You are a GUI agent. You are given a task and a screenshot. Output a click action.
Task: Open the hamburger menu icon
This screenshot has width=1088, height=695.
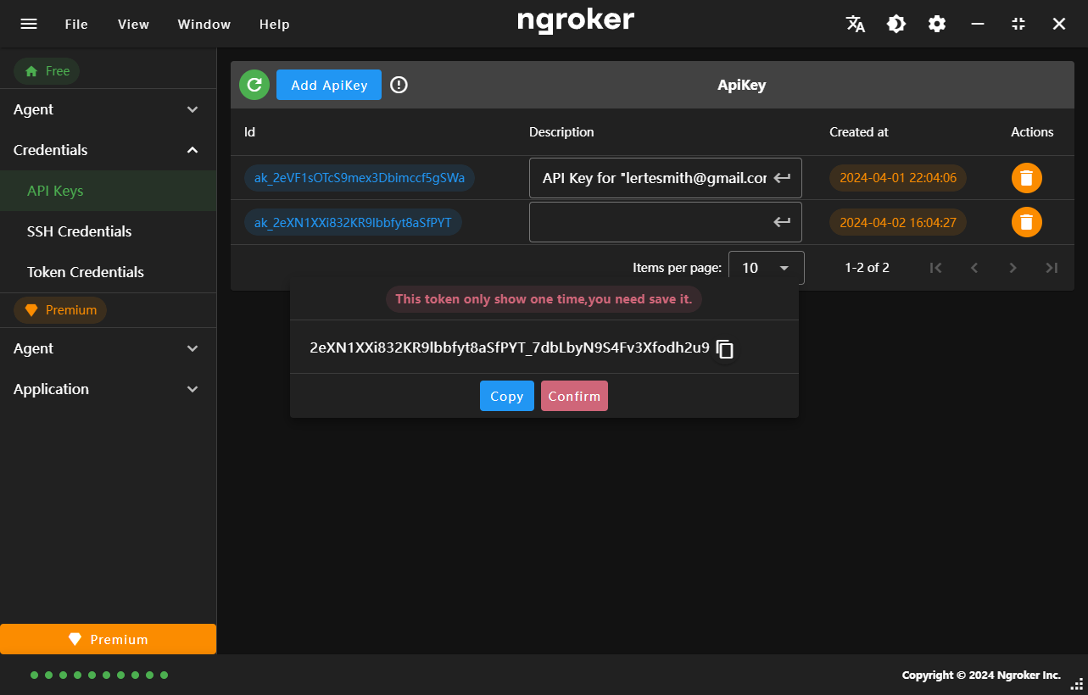pyautogui.click(x=29, y=24)
